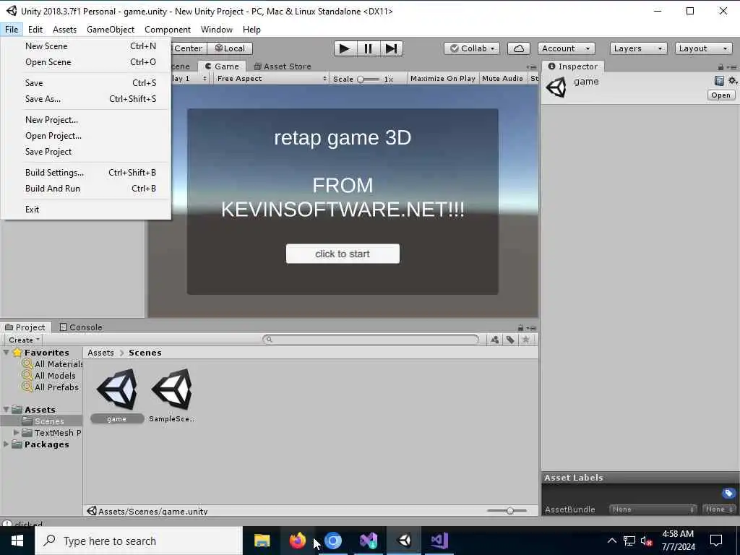The image size is (740, 555).
Task: Click the Project icon size slider
Action: [507, 511]
